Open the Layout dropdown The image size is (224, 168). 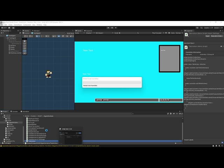point(218,28)
